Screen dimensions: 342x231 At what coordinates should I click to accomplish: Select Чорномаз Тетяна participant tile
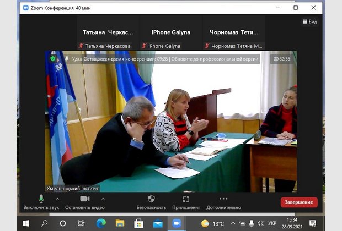coord(234,32)
